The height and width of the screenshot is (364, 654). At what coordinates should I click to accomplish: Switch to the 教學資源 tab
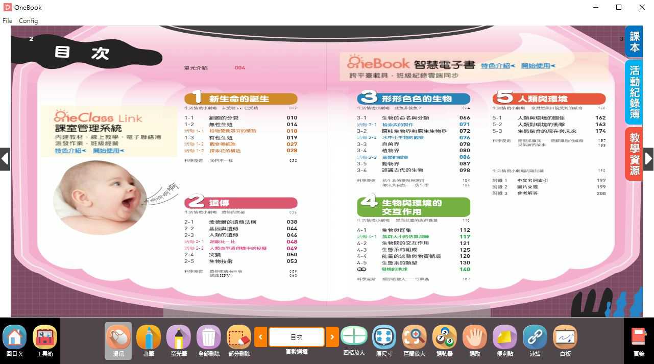tap(634, 154)
